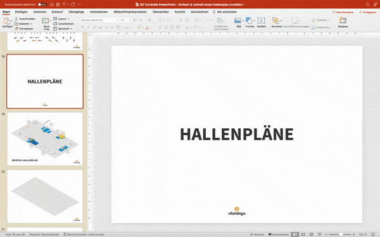Open the Designer pane
The width and height of the screenshot is (380, 237).
(343, 22)
